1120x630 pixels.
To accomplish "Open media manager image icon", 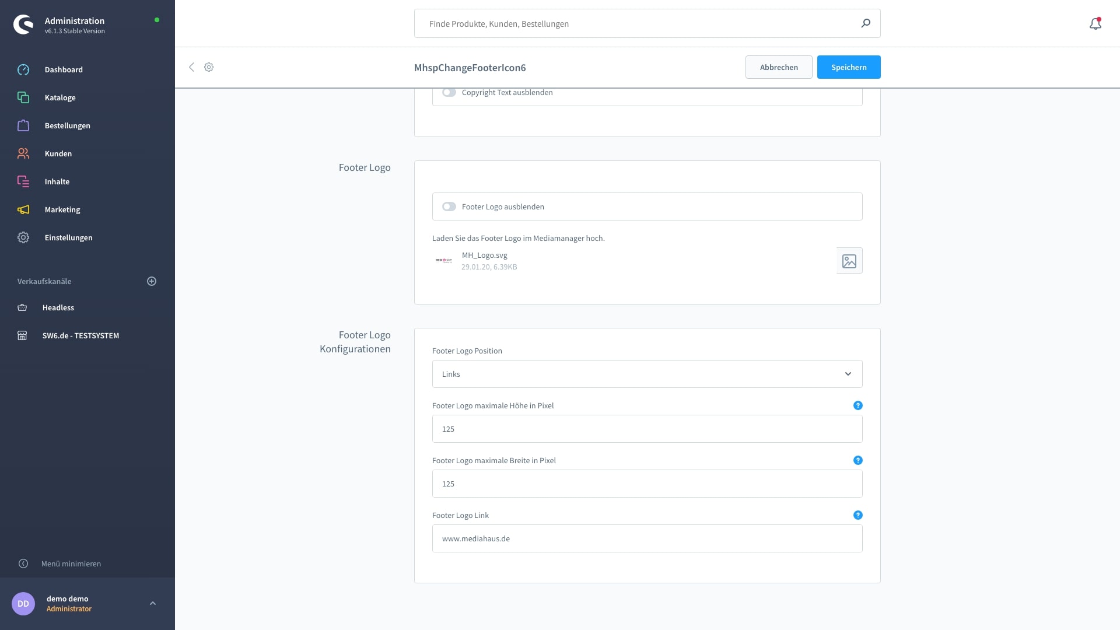I will click(x=849, y=261).
